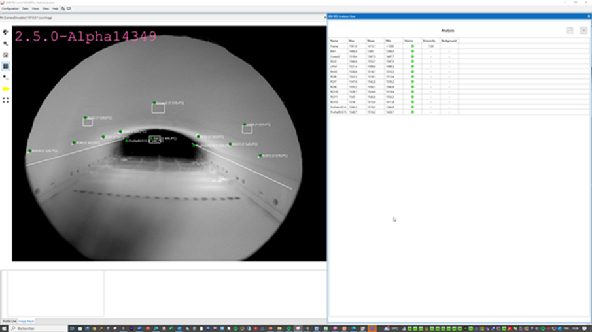The image size is (592, 332).
Task: Select the zoom magnifier tool
Action: pyautogui.click(x=5, y=44)
